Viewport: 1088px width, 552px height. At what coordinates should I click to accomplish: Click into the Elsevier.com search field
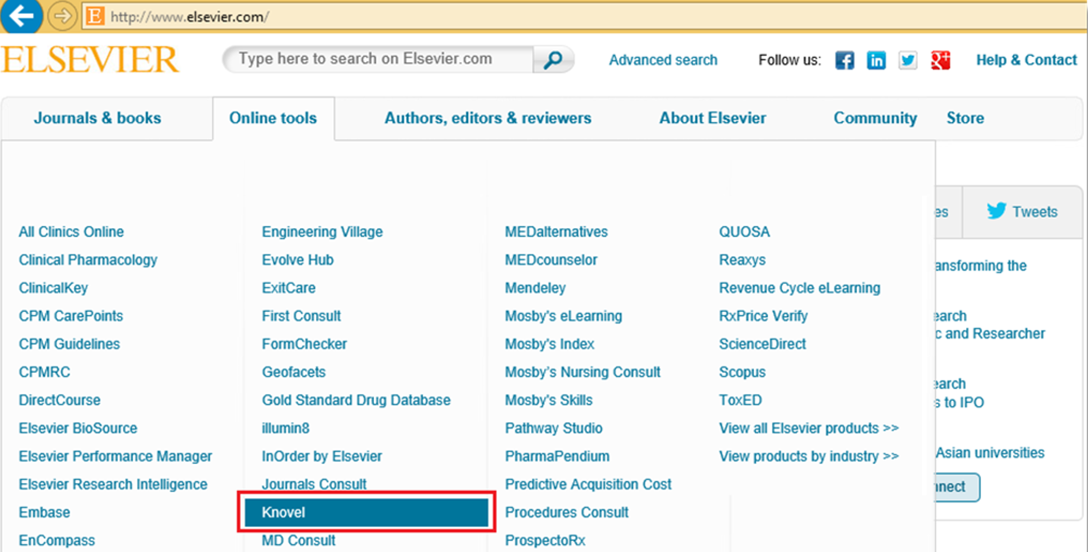click(379, 59)
